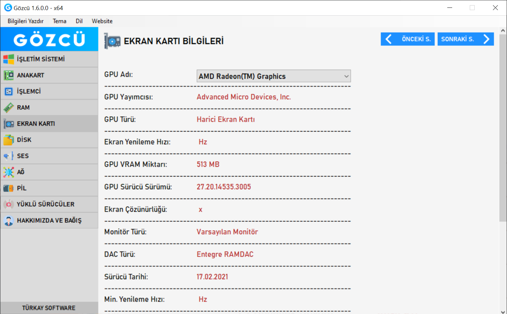Go to İşletim Sistemi section
The width and height of the screenshot is (507, 314).
[x=49, y=59]
